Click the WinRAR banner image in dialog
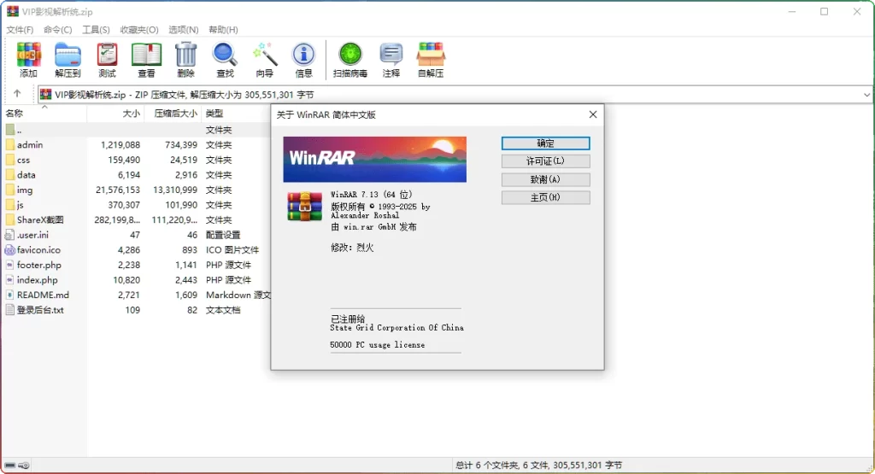The height and width of the screenshot is (474, 875). pos(374,160)
